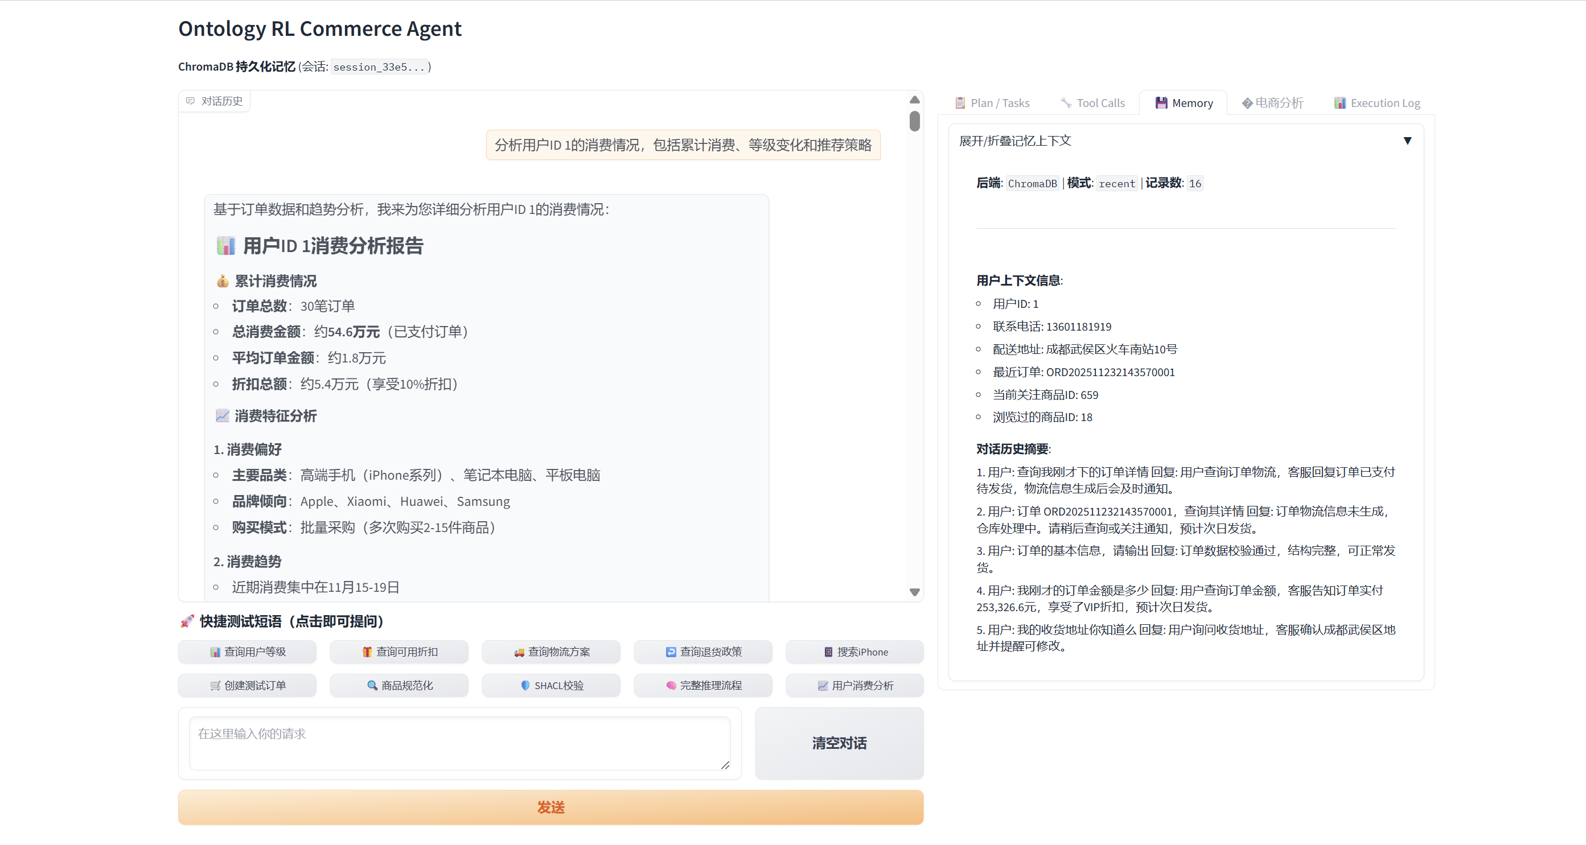Screen dimensions: 1586x845
Task: Collapse the 展开/折叠记忆上下文 arrow
Action: coord(1407,141)
